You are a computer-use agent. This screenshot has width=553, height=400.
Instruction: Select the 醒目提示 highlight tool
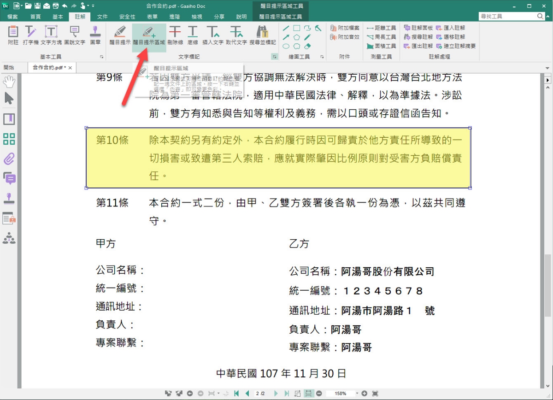(x=120, y=35)
